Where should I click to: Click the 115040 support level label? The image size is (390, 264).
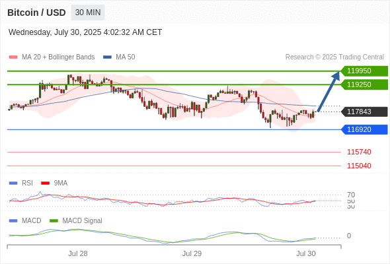click(x=359, y=166)
